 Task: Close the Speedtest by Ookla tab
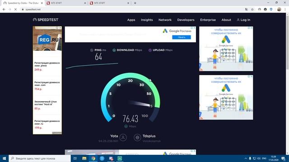pos(42,3)
